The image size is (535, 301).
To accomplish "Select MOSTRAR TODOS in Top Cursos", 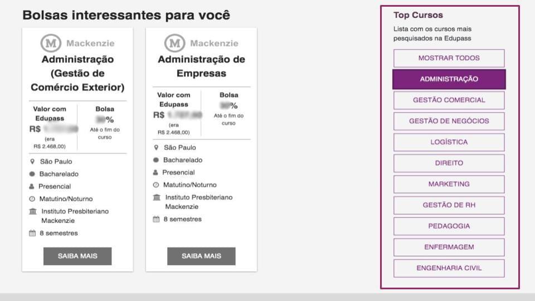I will [449, 58].
